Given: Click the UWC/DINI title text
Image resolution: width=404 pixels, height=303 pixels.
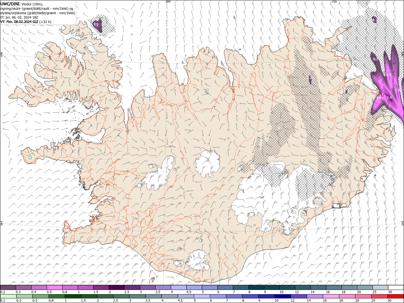Looking at the screenshot, I should tap(10, 3).
